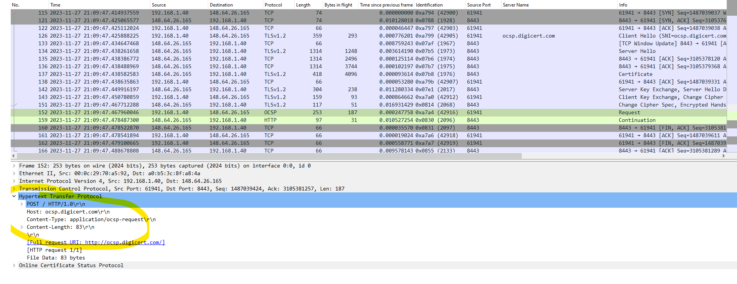This screenshot has height=284, width=737.
Task: Open the Full request URI link
Action: point(96,243)
